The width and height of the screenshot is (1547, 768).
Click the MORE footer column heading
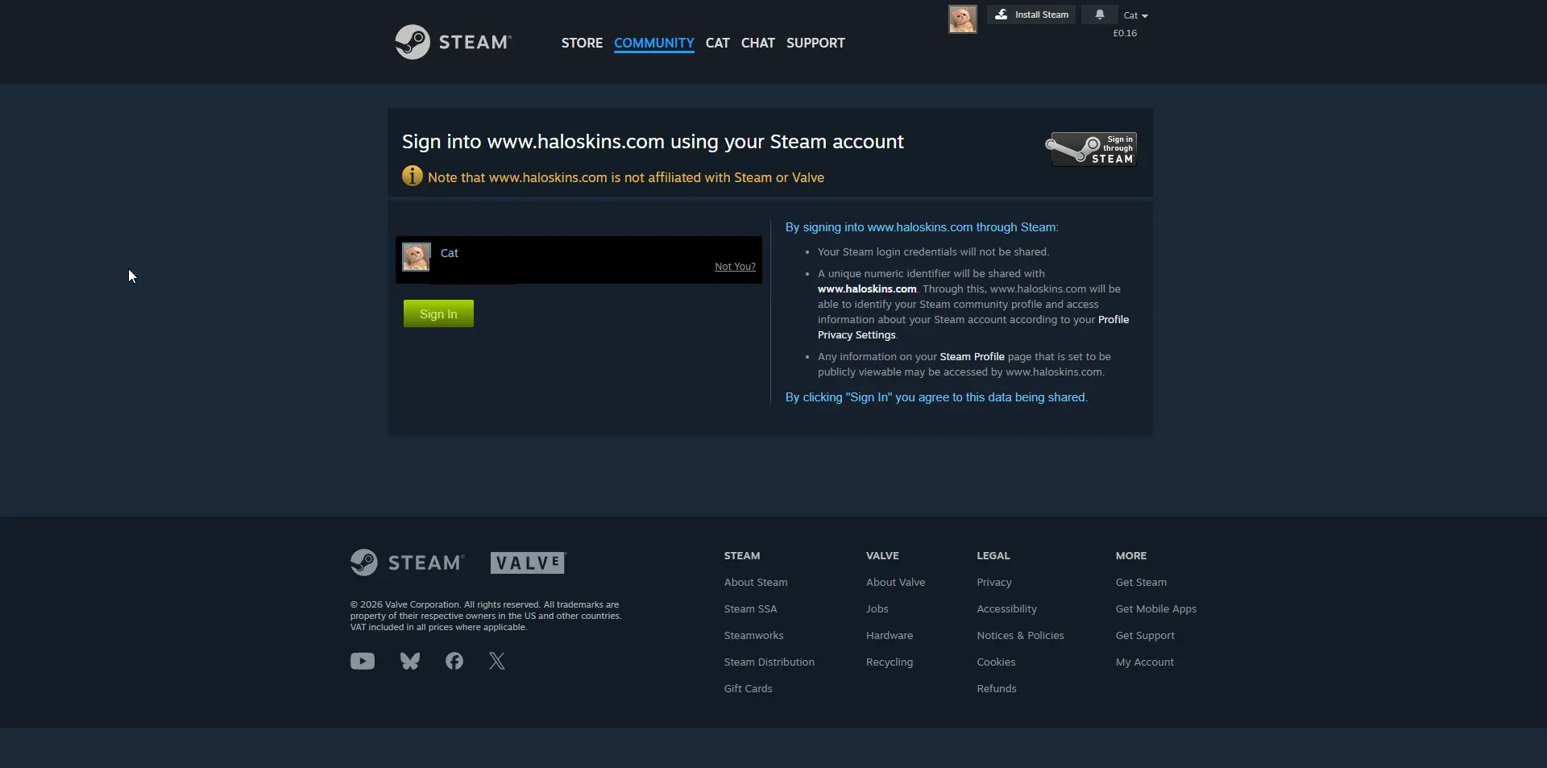pos(1130,555)
